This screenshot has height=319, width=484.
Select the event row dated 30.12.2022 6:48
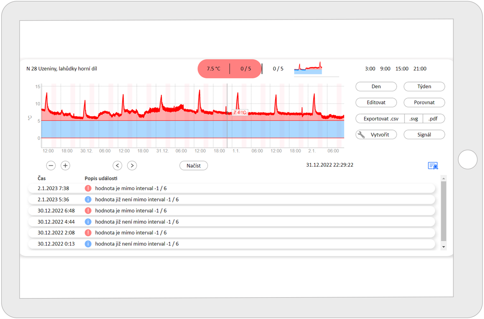click(232, 210)
